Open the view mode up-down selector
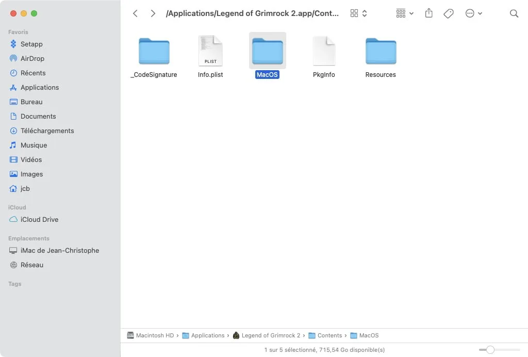 click(x=365, y=13)
